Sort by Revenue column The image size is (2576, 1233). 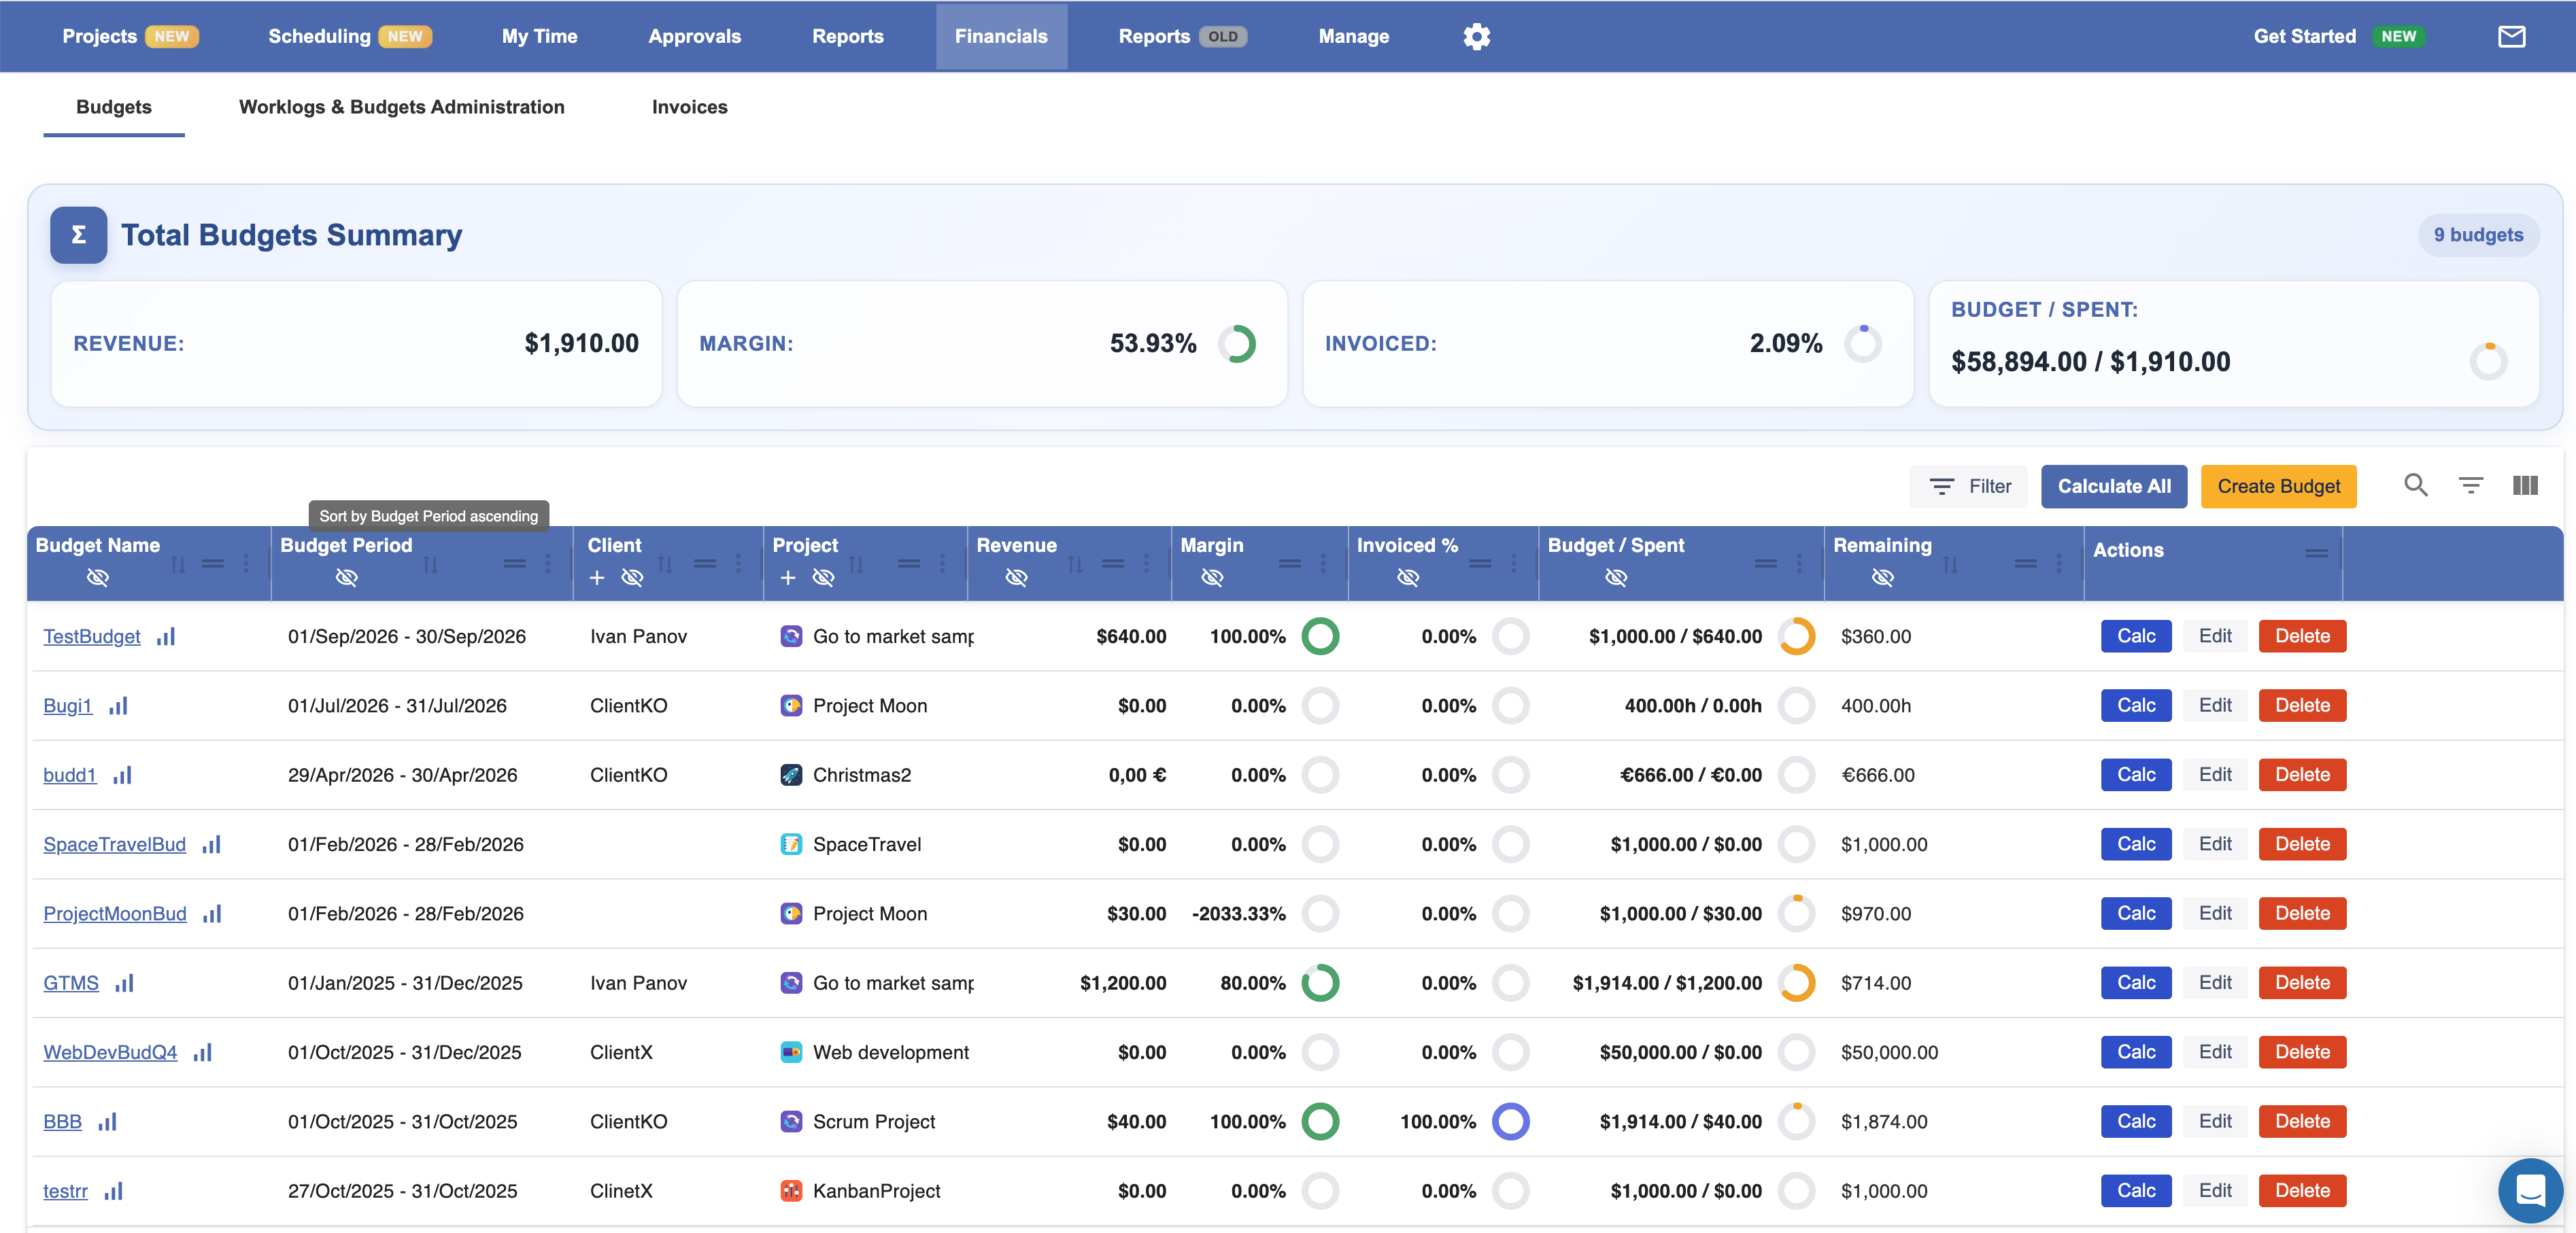1075,565
